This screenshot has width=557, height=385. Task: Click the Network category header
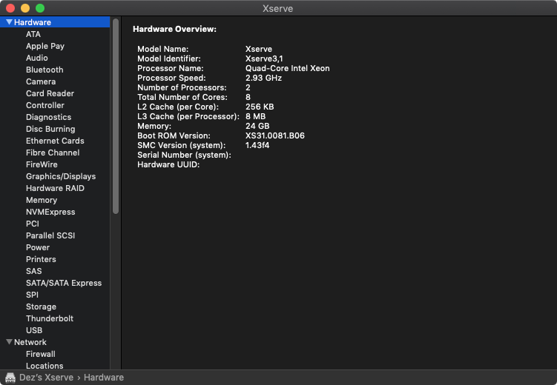[30, 342]
